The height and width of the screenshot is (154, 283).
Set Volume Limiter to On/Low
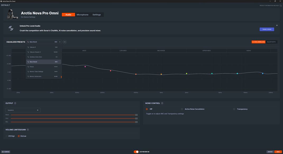(19, 136)
